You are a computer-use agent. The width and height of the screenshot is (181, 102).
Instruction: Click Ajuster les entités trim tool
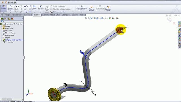(35, 8)
